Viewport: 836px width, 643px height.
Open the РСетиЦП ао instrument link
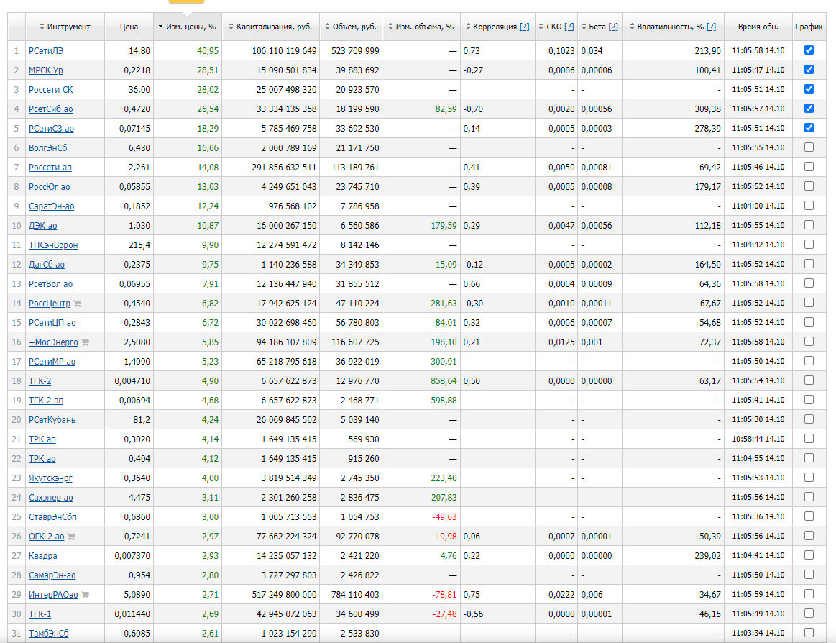[x=52, y=324]
